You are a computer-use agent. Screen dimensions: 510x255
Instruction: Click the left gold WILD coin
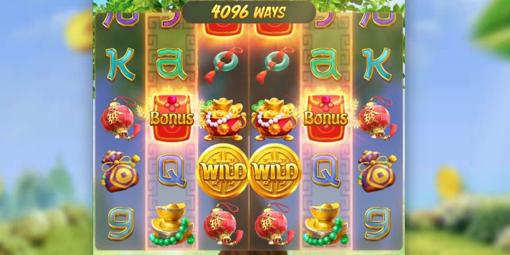pyautogui.click(x=223, y=171)
